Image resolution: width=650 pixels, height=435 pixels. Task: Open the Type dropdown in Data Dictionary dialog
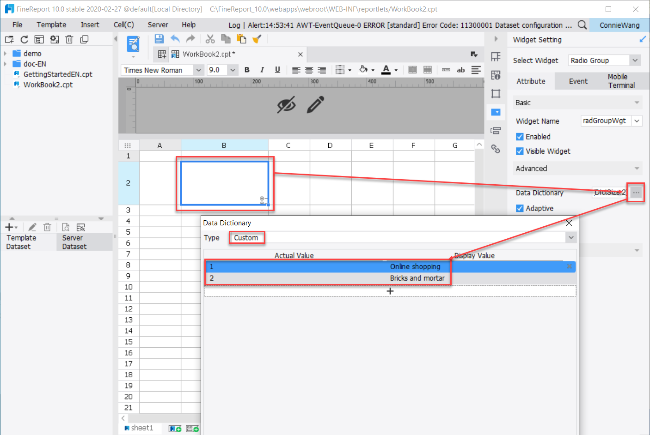(571, 237)
